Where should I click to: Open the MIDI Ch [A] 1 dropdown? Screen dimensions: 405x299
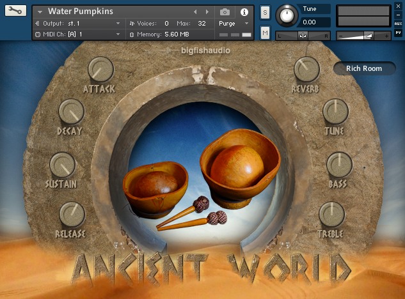click(118, 34)
